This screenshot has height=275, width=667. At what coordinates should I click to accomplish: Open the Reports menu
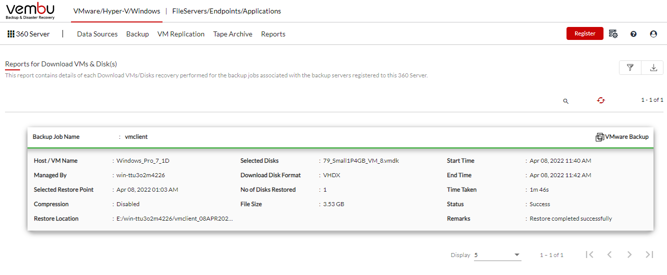coord(273,34)
